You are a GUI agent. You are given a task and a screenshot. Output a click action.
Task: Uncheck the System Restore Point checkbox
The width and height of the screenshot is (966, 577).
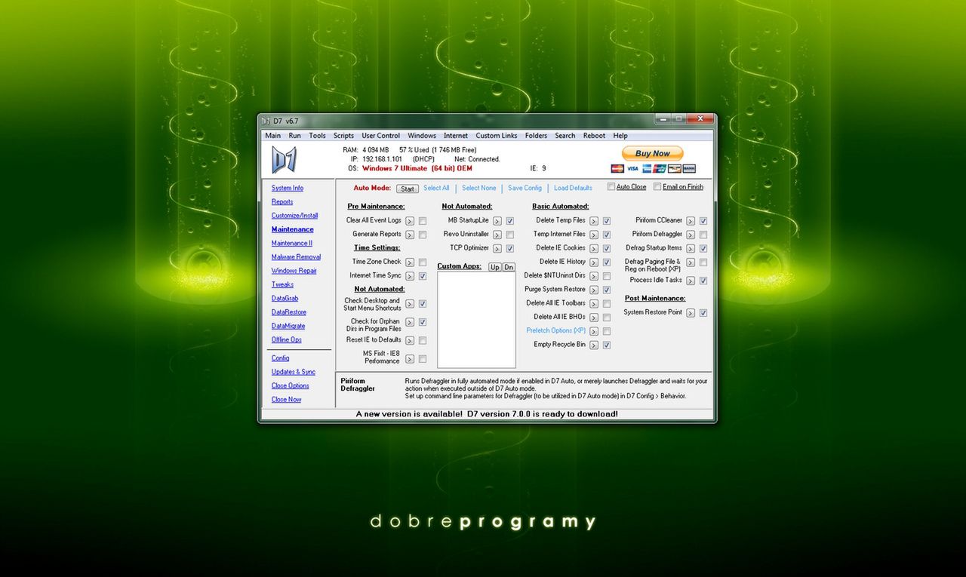[703, 313]
